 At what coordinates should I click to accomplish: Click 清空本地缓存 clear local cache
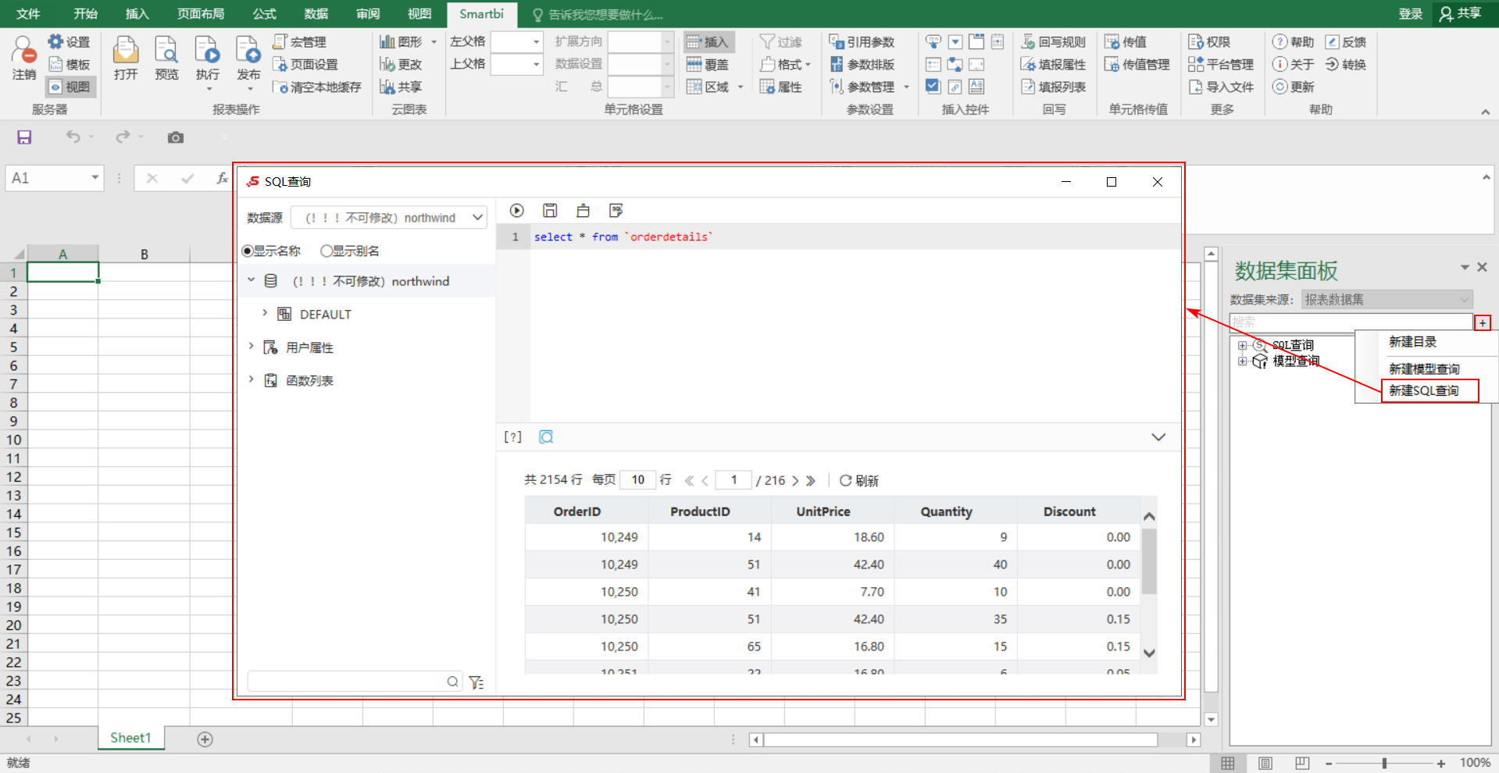pos(317,87)
